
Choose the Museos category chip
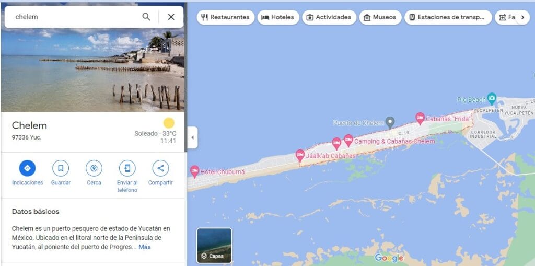[x=380, y=17]
